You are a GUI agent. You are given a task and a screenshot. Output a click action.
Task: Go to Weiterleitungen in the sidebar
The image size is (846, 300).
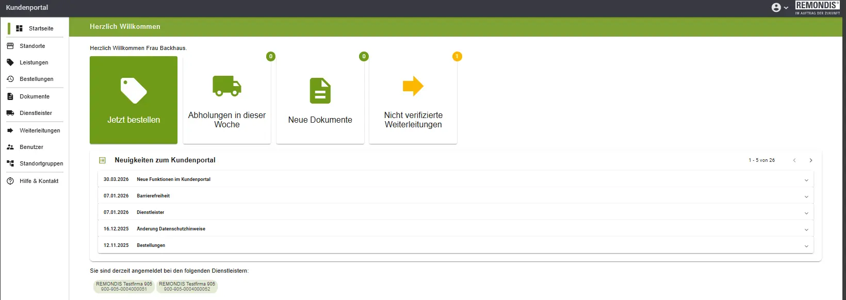point(40,130)
